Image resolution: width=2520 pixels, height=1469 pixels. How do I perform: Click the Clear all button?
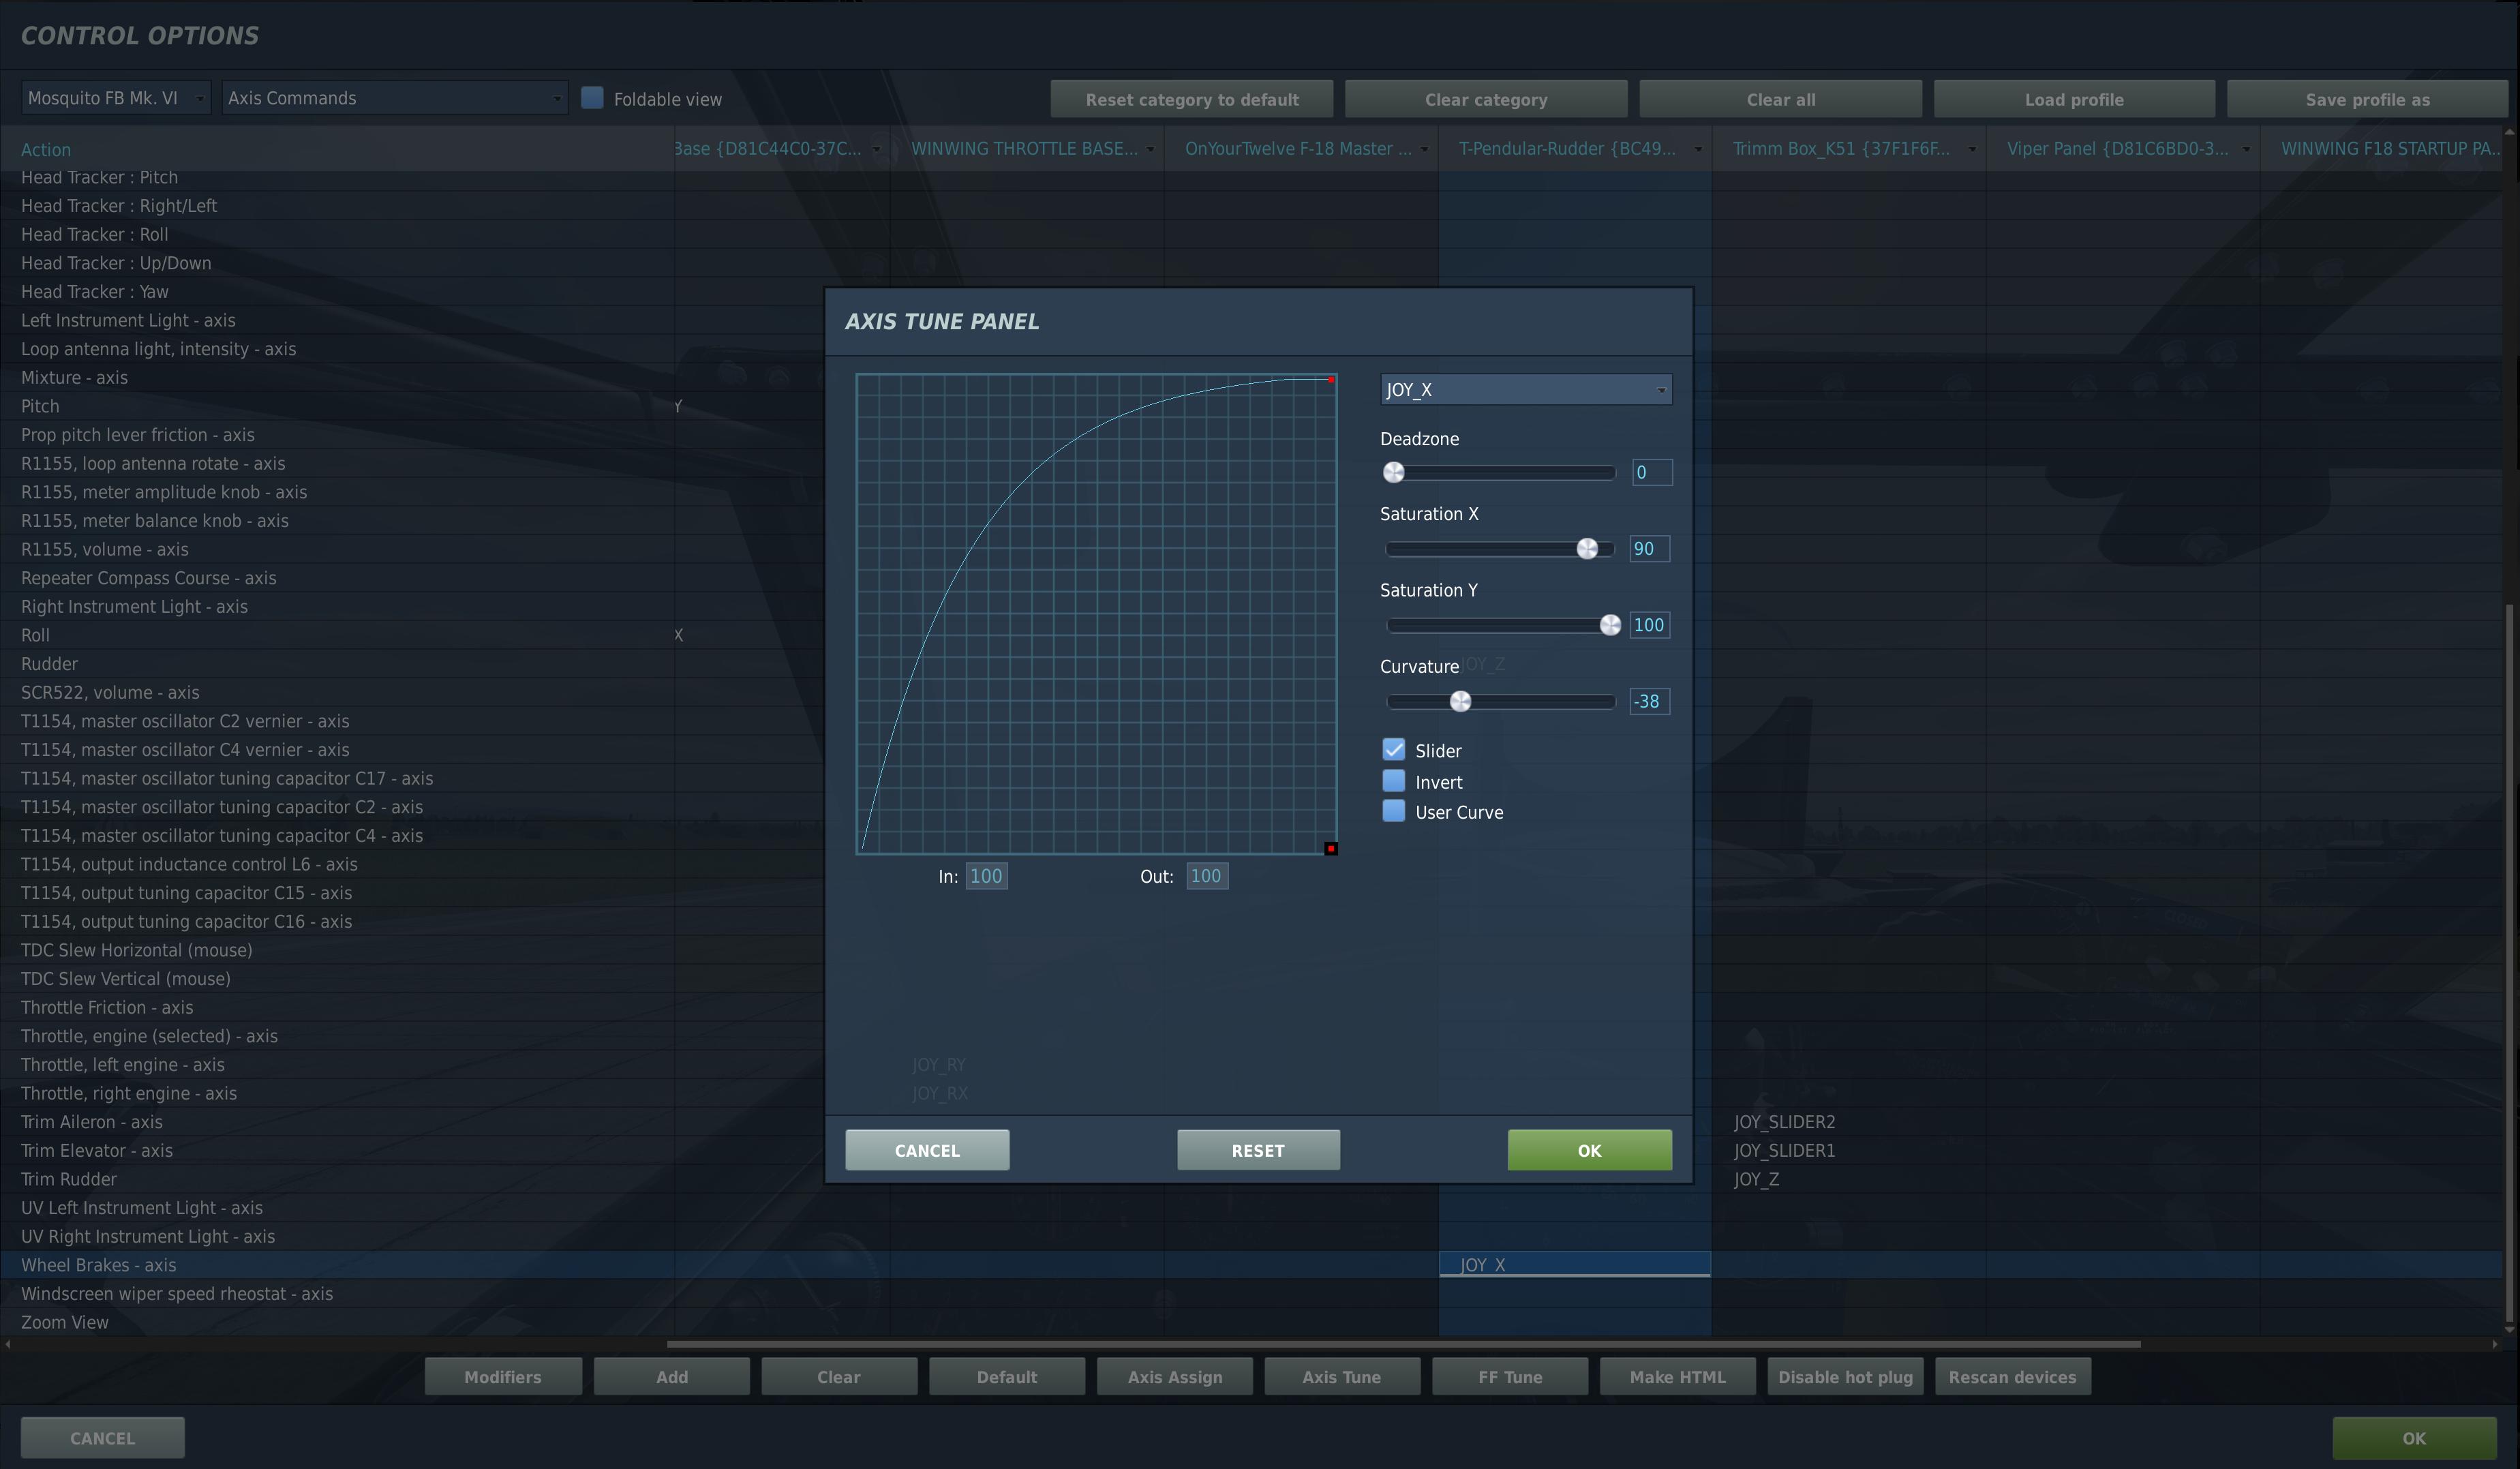pos(1780,99)
